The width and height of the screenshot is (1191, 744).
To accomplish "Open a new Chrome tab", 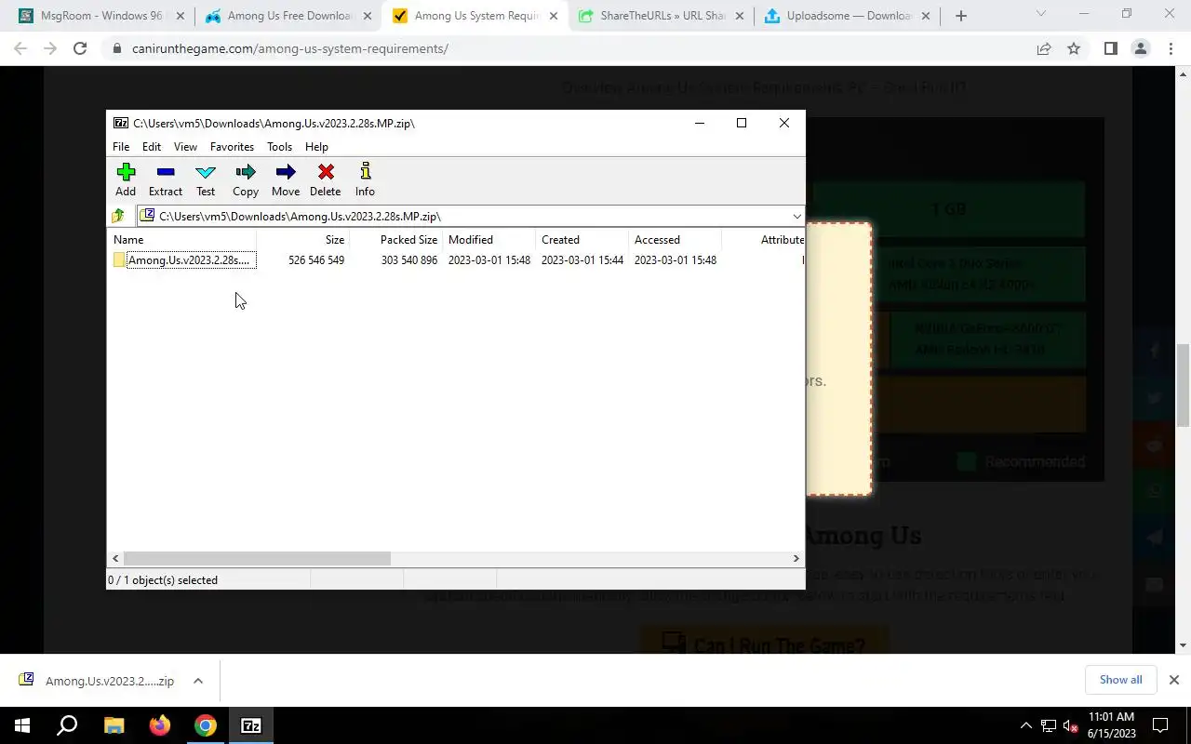I will pos(961,16).
